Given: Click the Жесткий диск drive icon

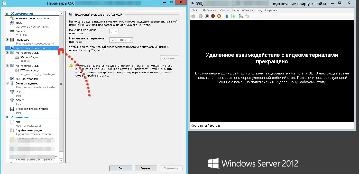Looking at the screenshot, I should [x=17, y=58].
